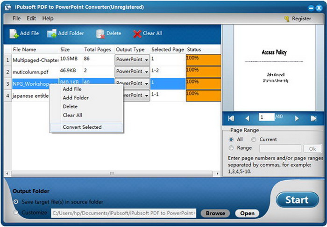The width and height of the screenshot is (327, 227).
Task: Choose the Customize output folder option
Action: [15, 212]
